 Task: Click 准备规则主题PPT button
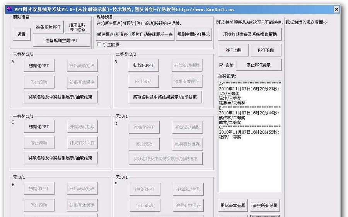click(62, 41)
